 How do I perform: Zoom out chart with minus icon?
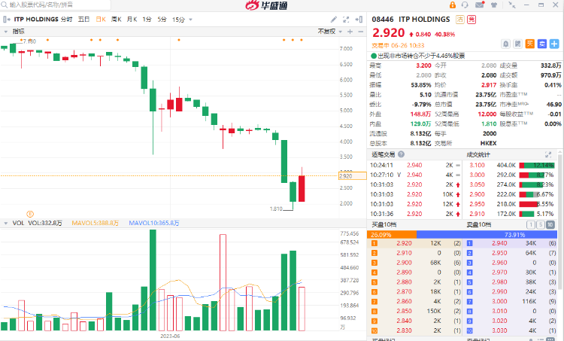coord(360,32)
